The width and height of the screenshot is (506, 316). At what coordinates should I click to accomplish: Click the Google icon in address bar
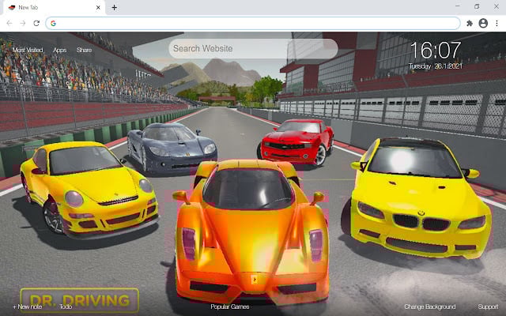click(53, 23)
